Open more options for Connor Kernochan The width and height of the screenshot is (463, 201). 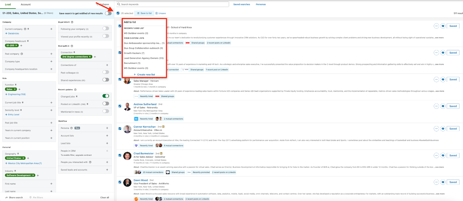pos(436,129)
